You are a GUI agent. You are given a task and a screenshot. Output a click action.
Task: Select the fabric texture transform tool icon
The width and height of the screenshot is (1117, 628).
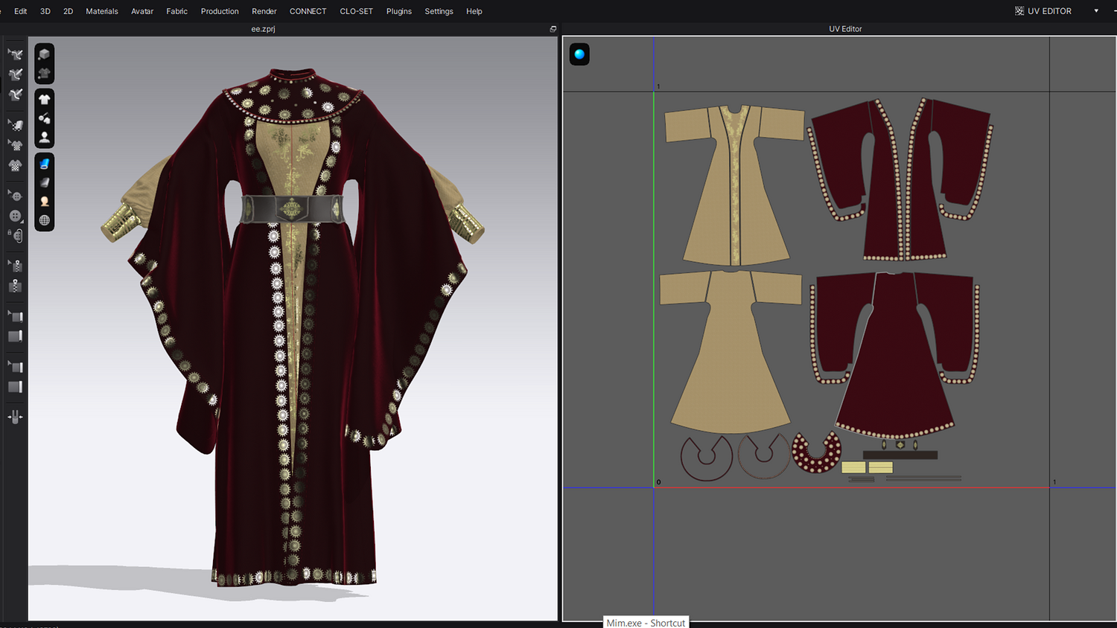pyautogui.click(x=15, y=125)
